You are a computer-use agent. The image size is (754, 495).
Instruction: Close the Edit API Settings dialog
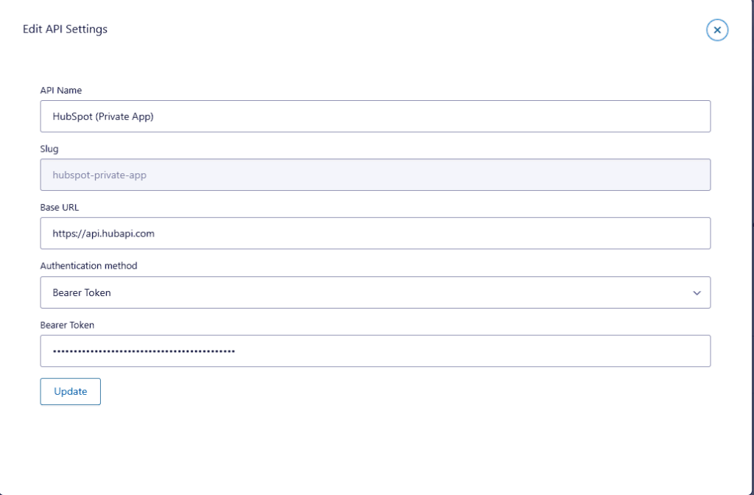[x=717, y=30]
